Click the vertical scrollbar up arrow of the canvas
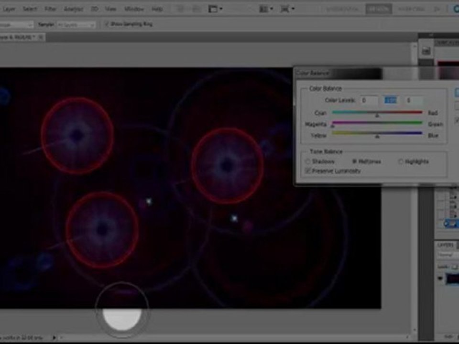 click(414, 46)
